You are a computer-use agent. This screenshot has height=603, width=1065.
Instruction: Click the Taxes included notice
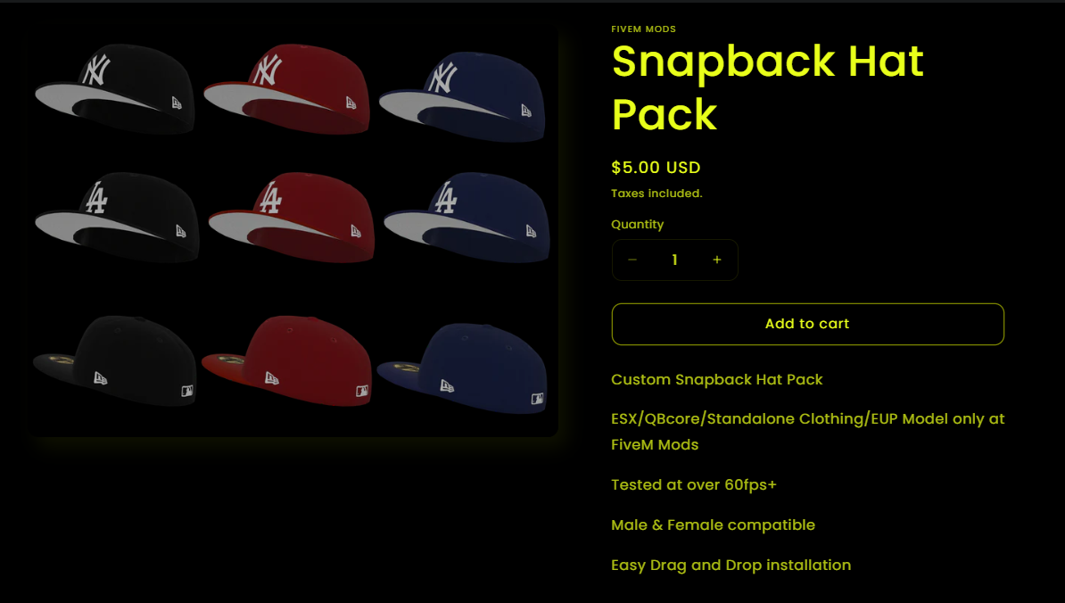coord(656,194)
